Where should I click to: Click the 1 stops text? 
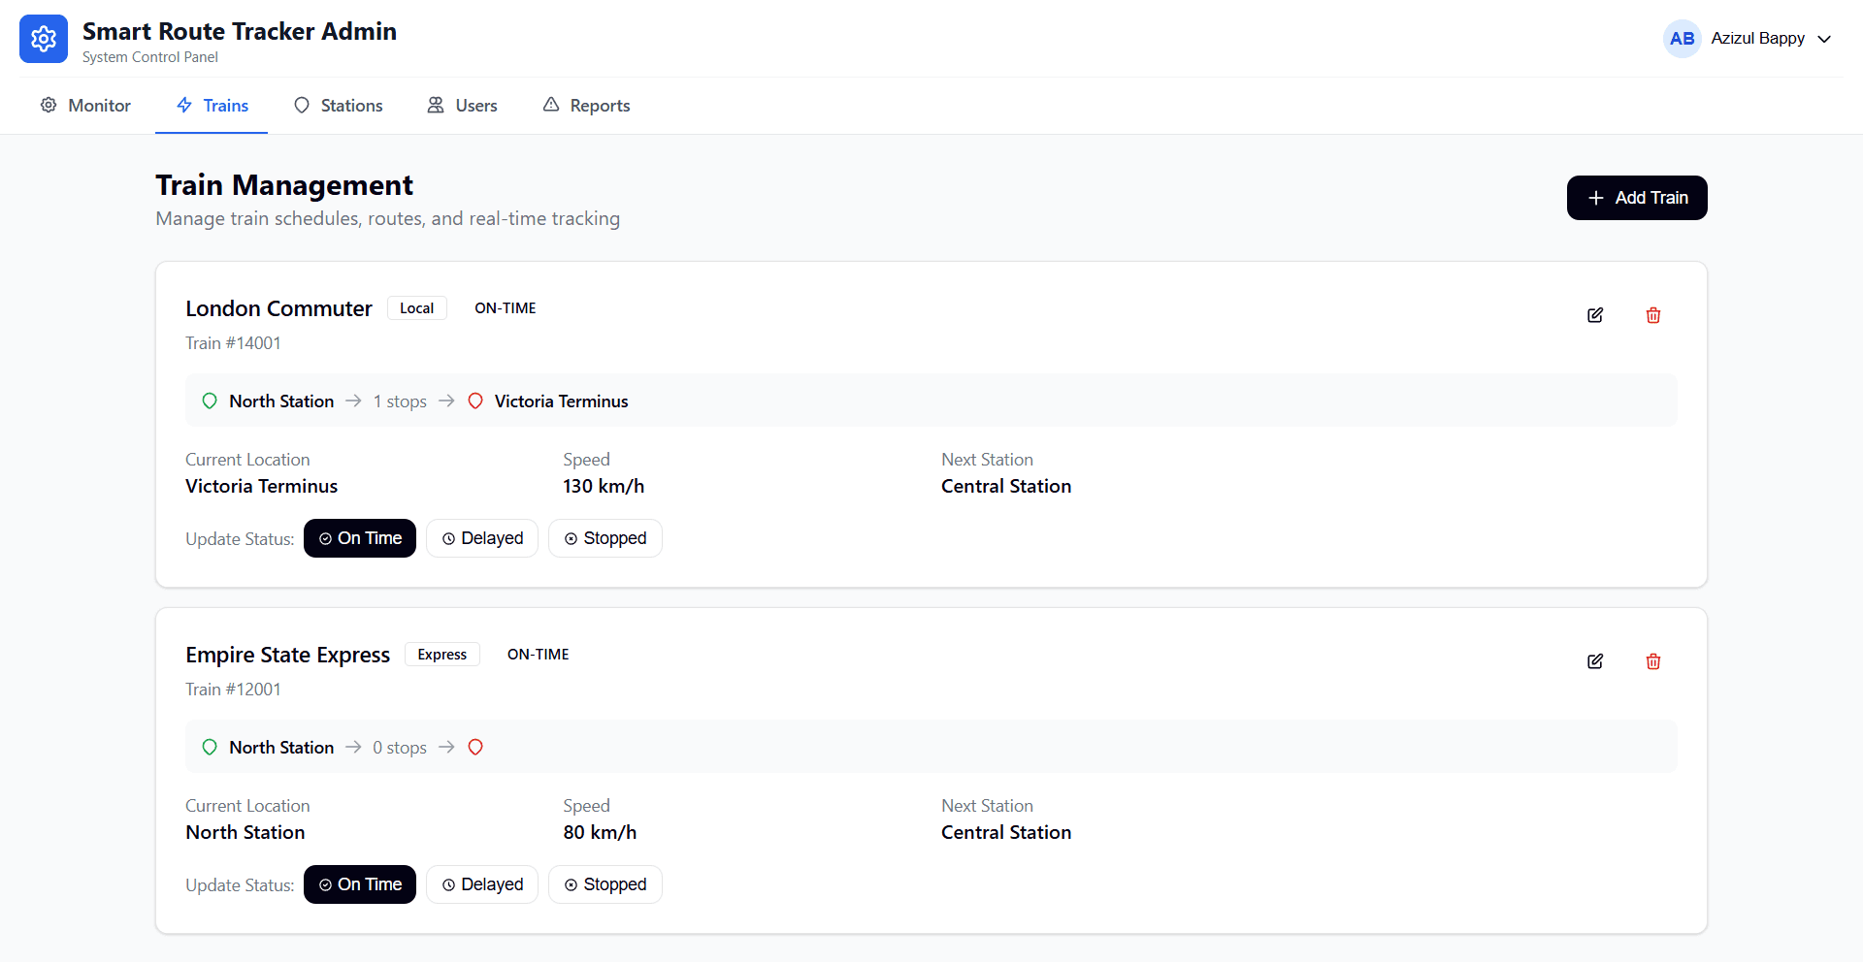(x=400, y=401)
